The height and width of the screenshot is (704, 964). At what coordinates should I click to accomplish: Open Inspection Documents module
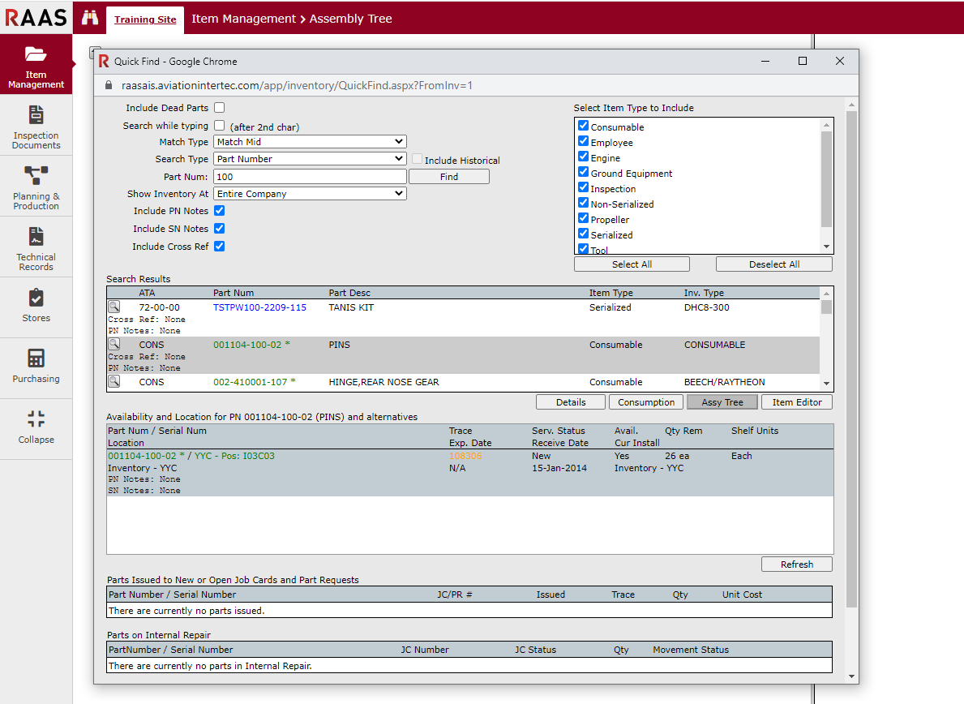pyautogui.click(x=36, y=126)
